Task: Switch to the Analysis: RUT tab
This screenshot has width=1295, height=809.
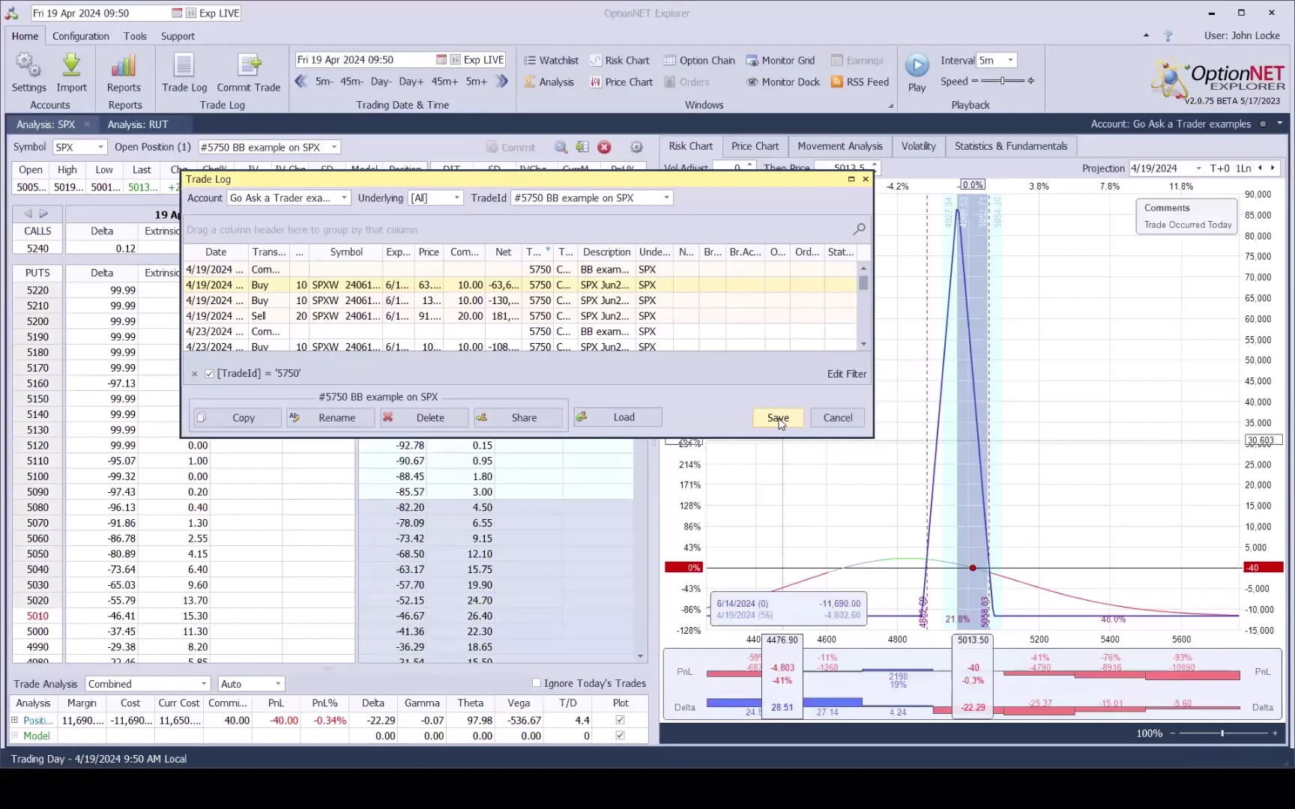Action: coord(138,124)
